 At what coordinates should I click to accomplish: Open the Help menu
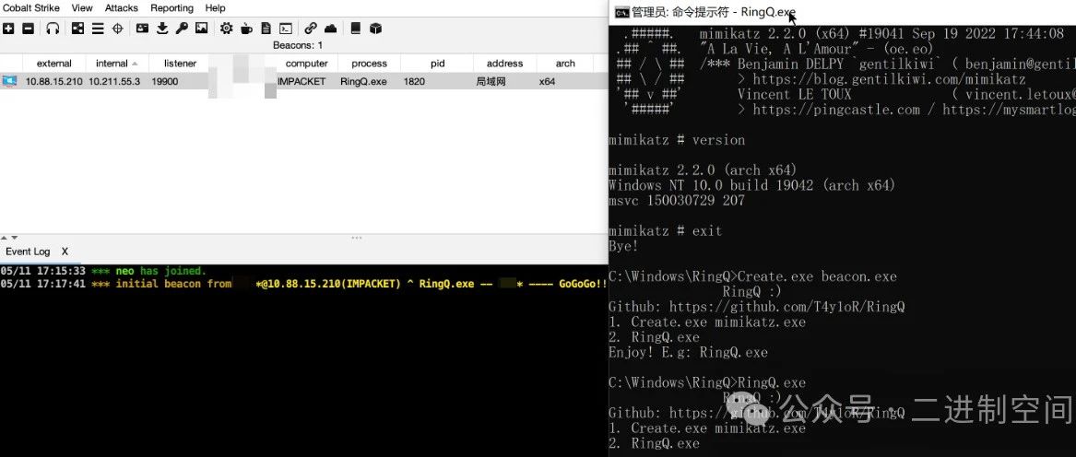pyautogui.click(x=215, y=8)
